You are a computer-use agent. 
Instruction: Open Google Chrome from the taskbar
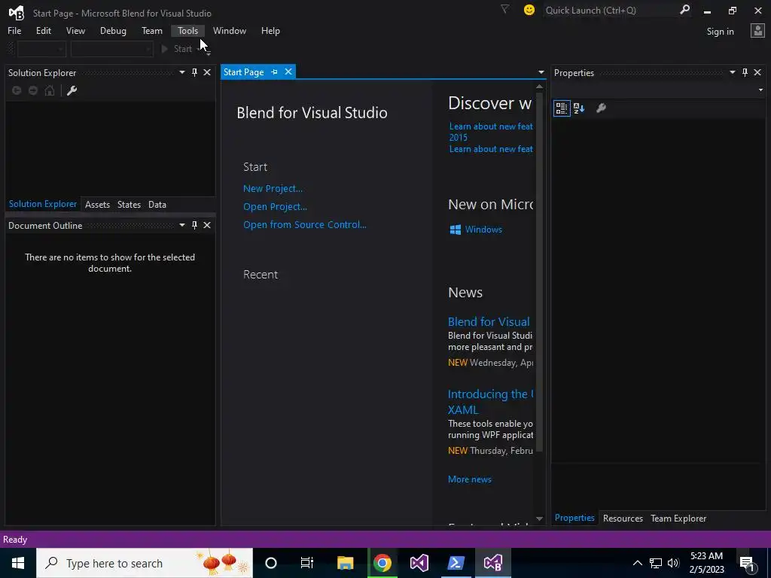382,563
